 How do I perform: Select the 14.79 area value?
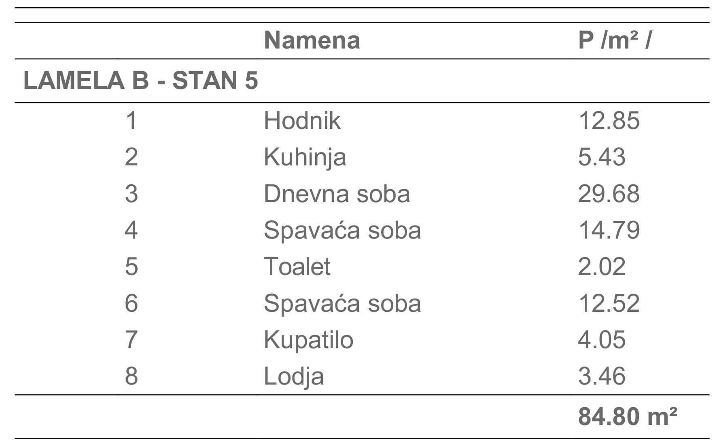point(609,230)
